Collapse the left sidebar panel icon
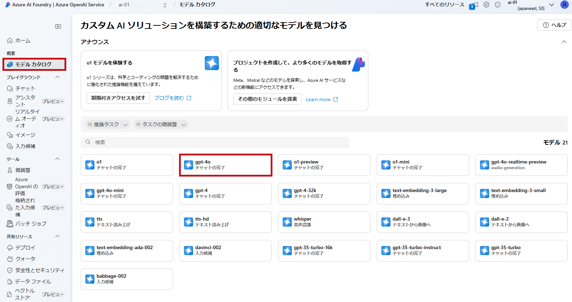Viewport: 572px width, 302px height. coord(58,26)
